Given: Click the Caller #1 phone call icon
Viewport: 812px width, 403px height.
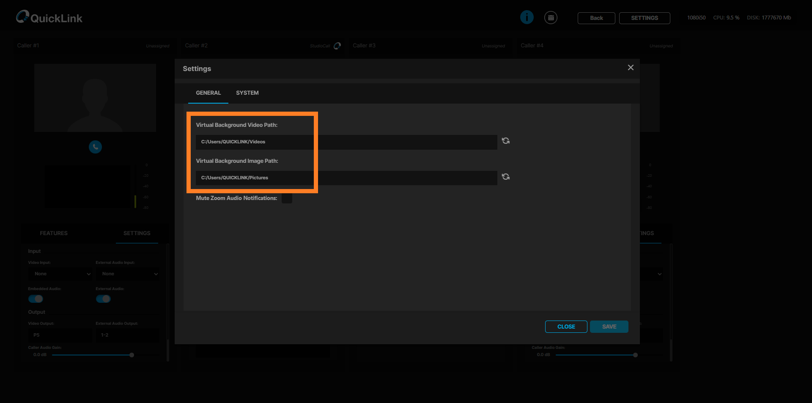Looking at the screenshot, I should [95, 147].
